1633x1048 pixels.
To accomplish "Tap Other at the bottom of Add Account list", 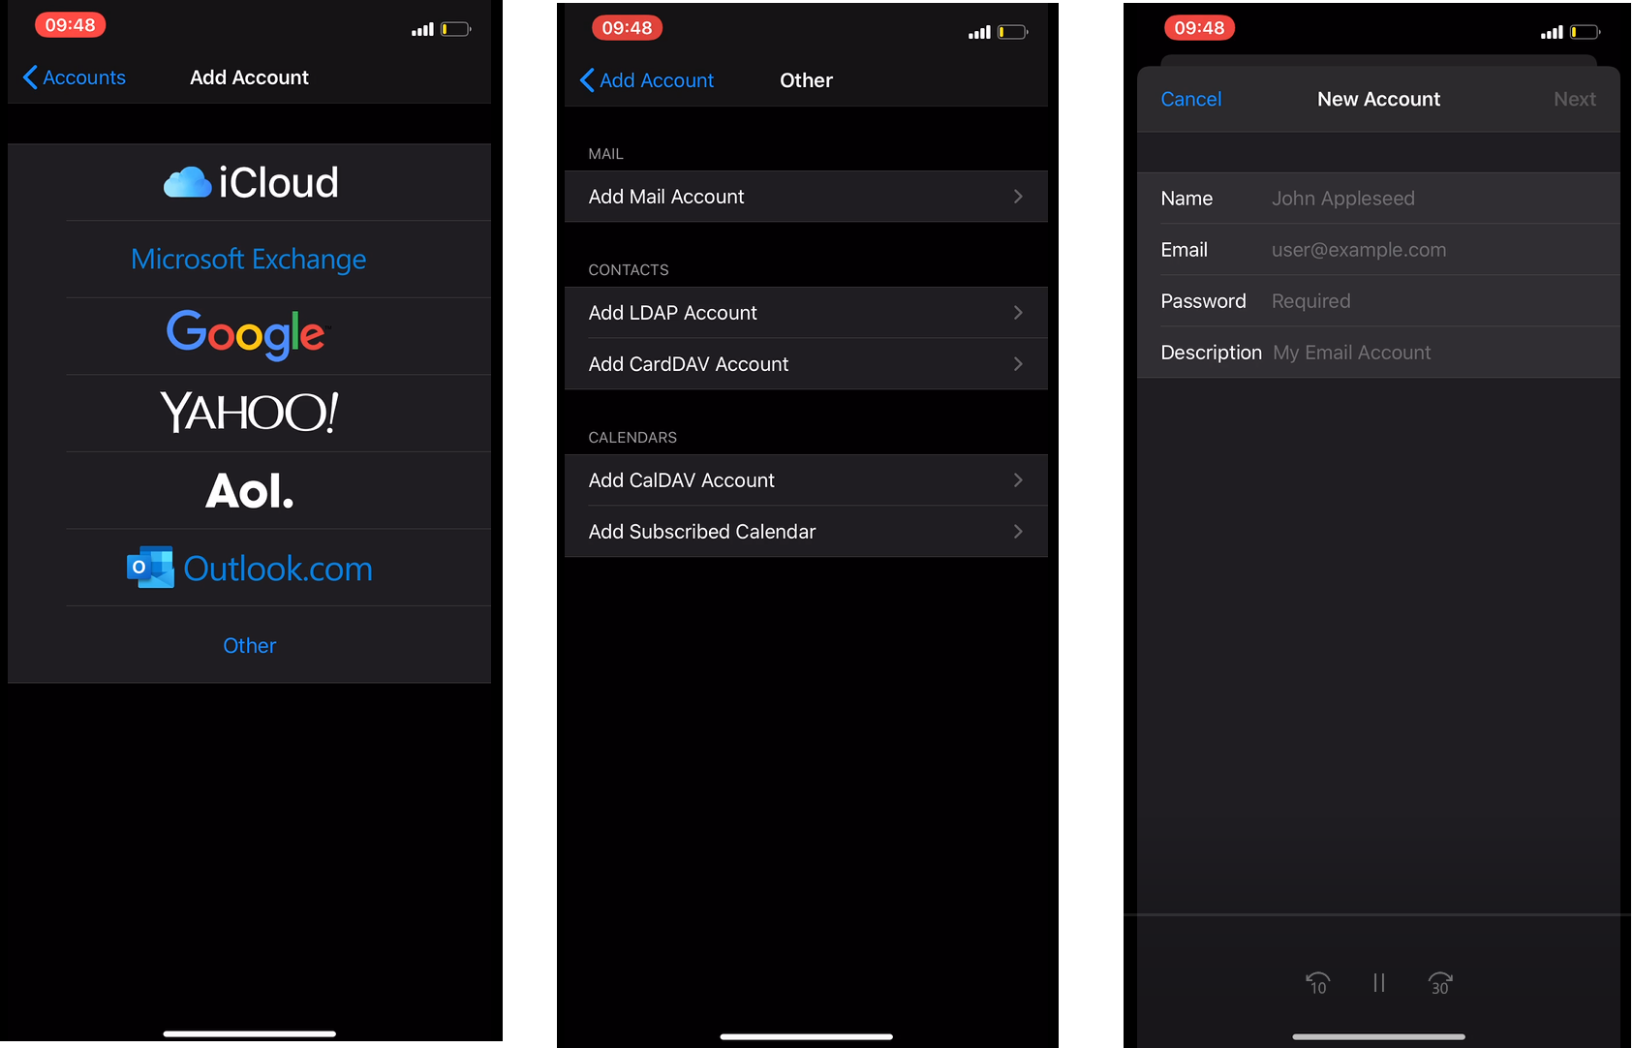I will 250,646.
